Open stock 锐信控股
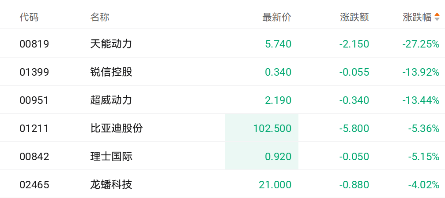Screen dimensions: 445x198 (x=111, y=72)
